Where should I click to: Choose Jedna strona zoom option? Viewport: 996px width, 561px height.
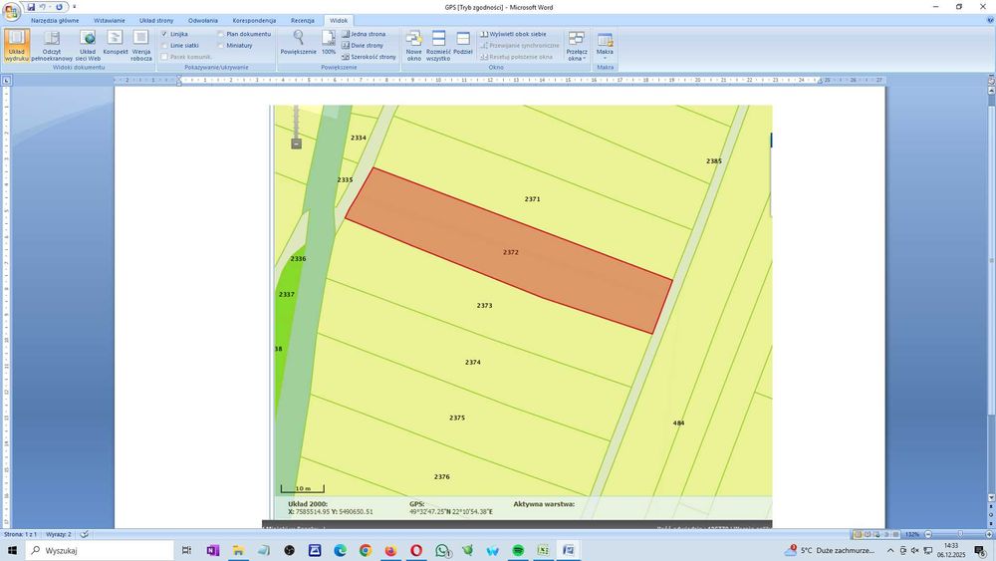[x=364, y=34]
